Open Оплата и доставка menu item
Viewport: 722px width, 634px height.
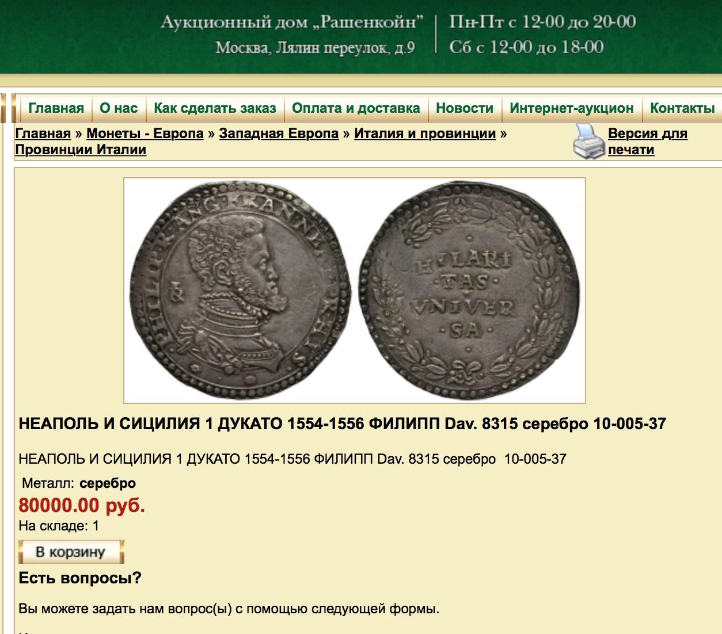(x=356, y=108)
